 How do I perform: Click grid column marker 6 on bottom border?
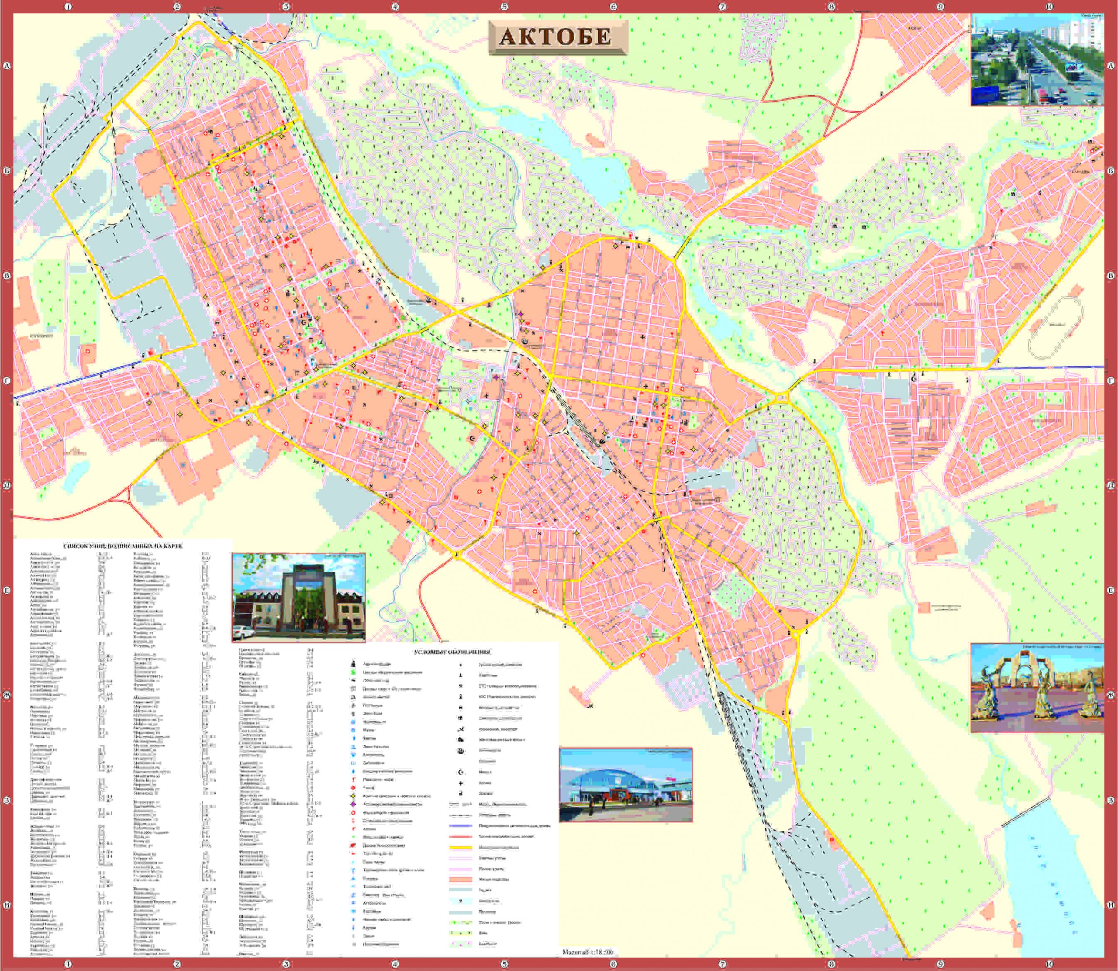613,964
